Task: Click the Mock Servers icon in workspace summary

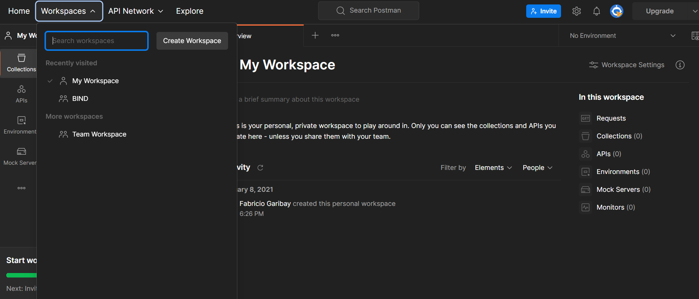Action: (x=586, y=190)
